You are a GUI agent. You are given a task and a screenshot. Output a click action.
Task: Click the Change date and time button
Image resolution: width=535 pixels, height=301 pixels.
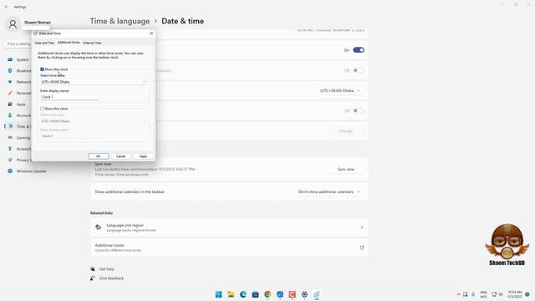coord(346,131)
